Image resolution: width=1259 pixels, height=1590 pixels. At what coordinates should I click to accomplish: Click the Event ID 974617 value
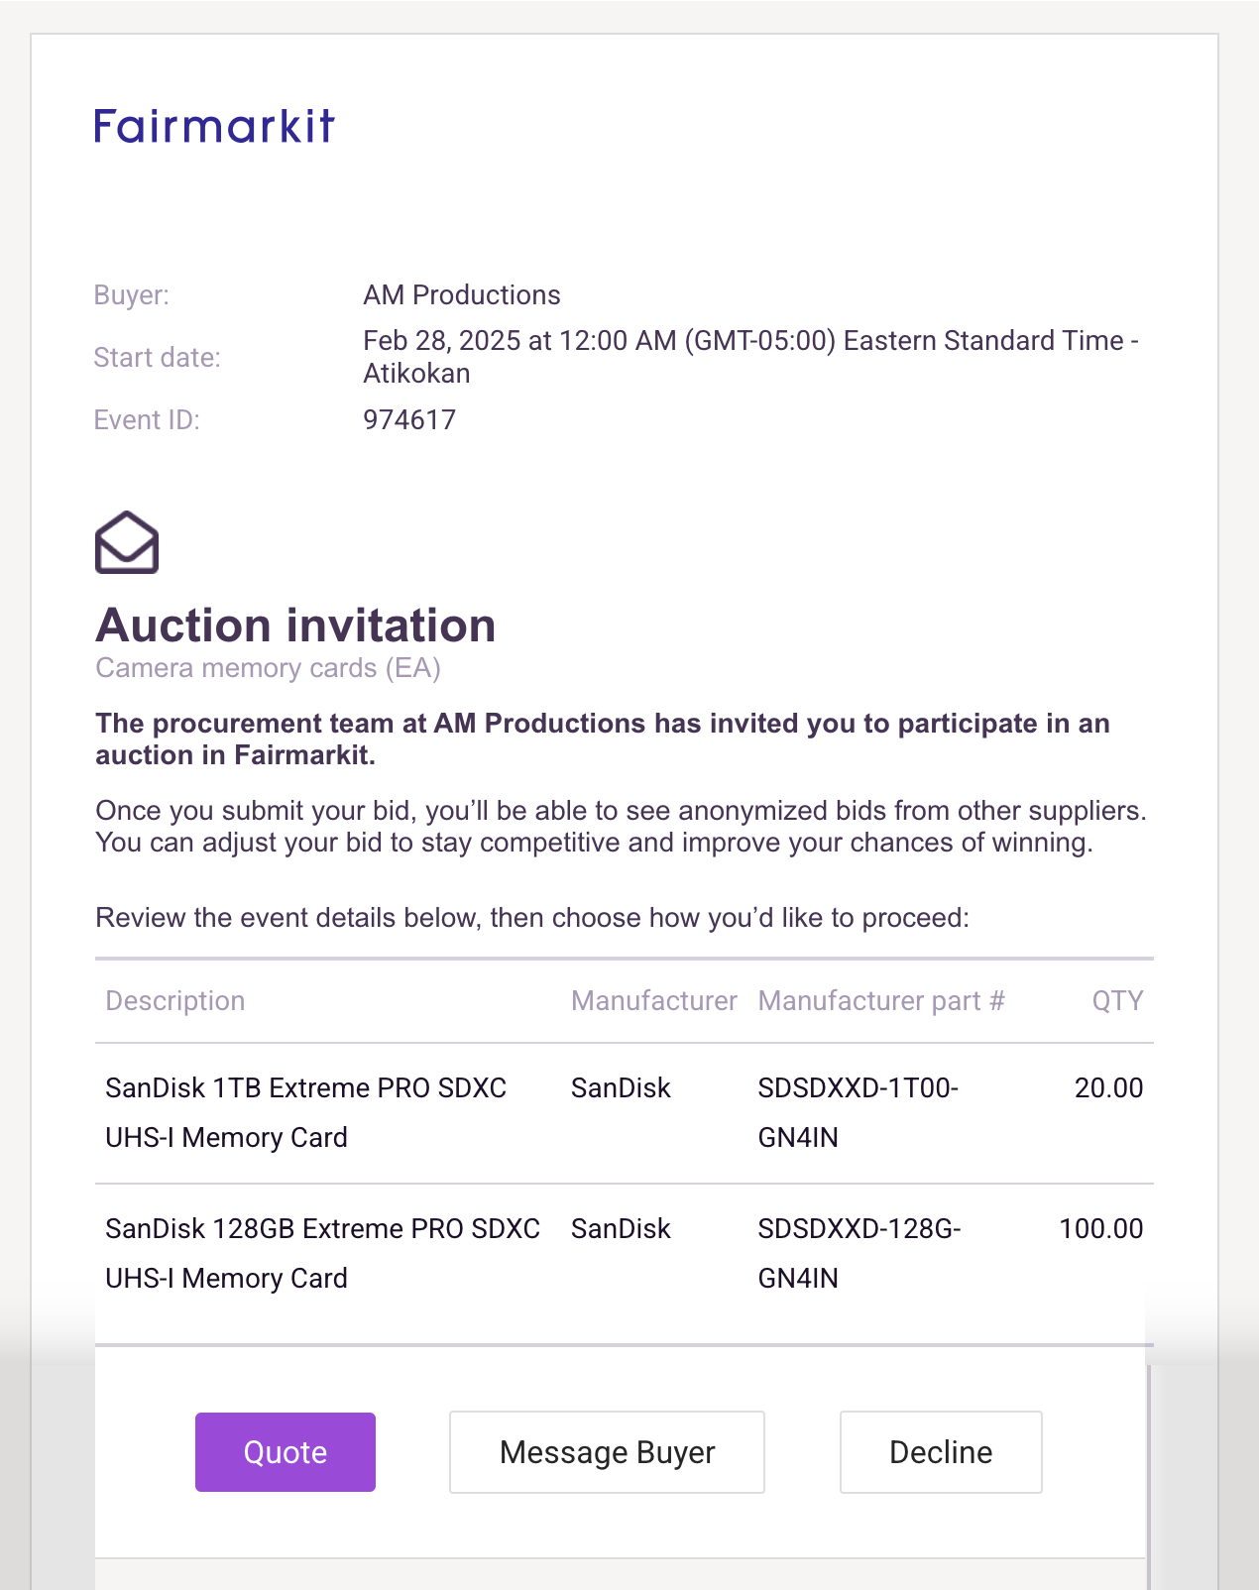click(409, 420)
